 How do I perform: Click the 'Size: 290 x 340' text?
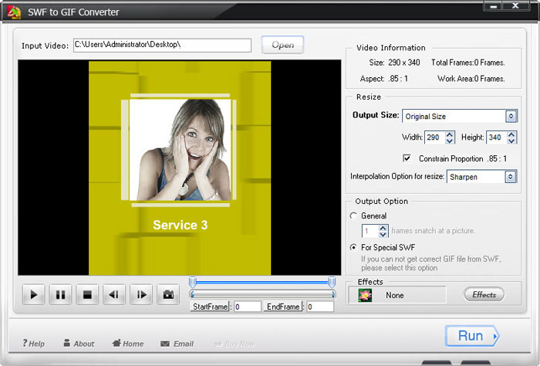point(395,63)
